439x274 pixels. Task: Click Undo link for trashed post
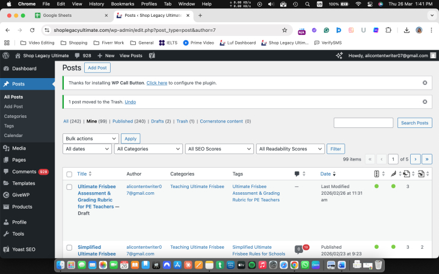(x=130, y=102)
